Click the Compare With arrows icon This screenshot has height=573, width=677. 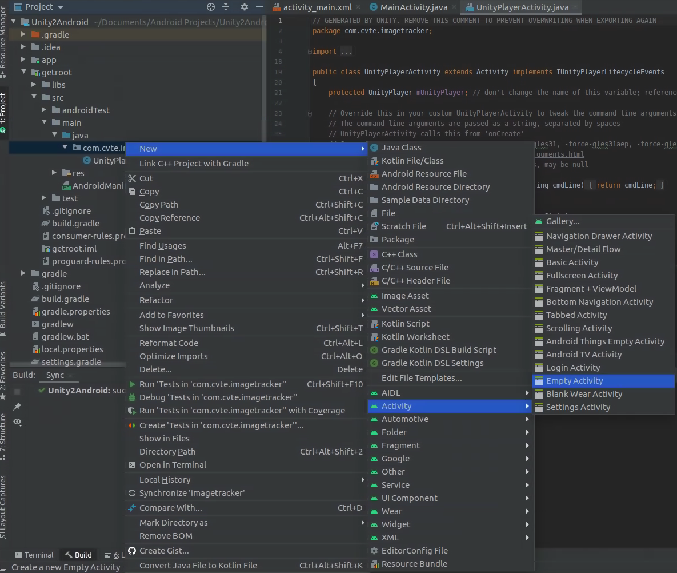[132, 508]
